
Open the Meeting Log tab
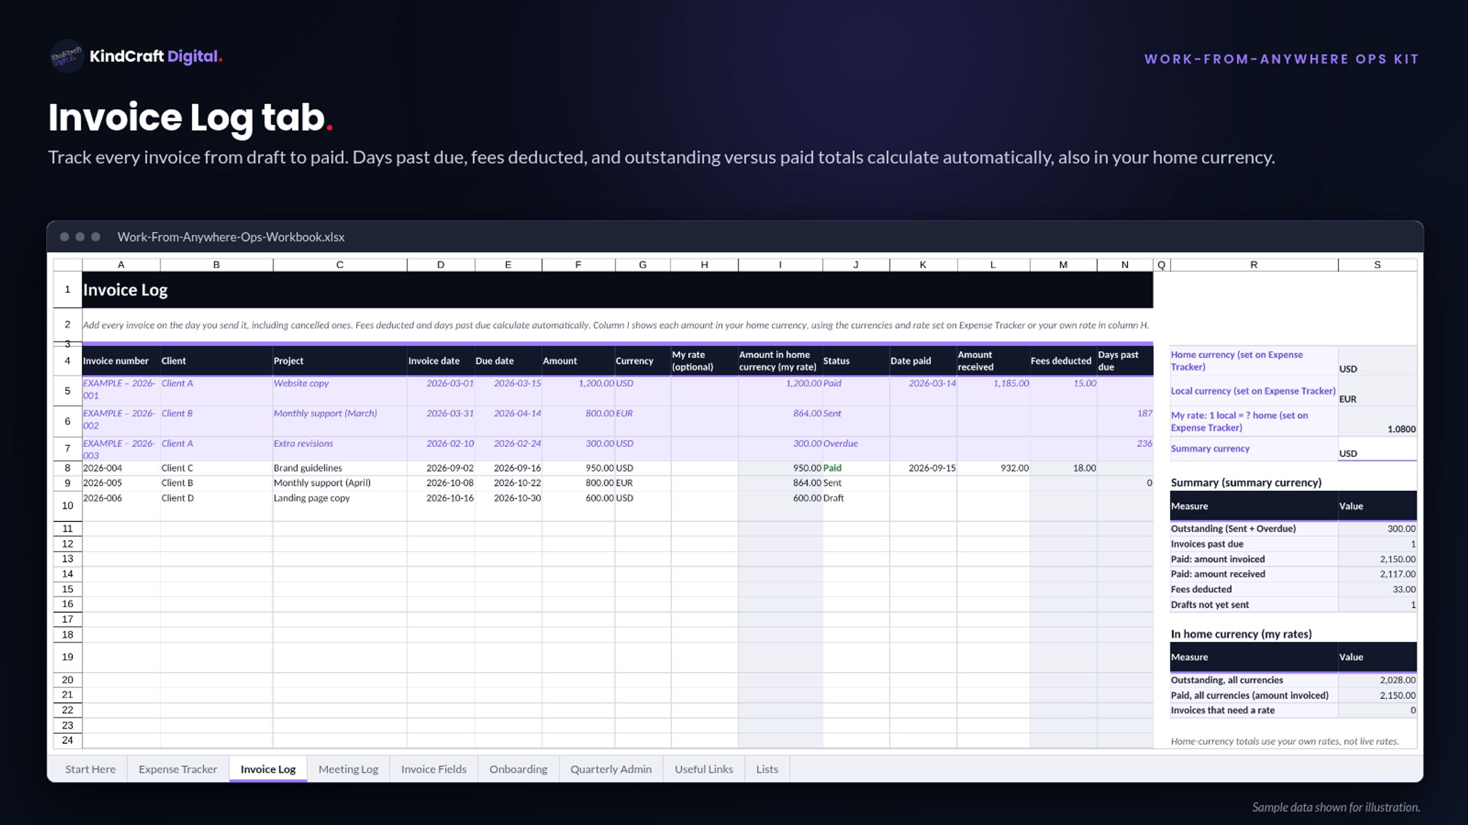(x=349, y=769)
